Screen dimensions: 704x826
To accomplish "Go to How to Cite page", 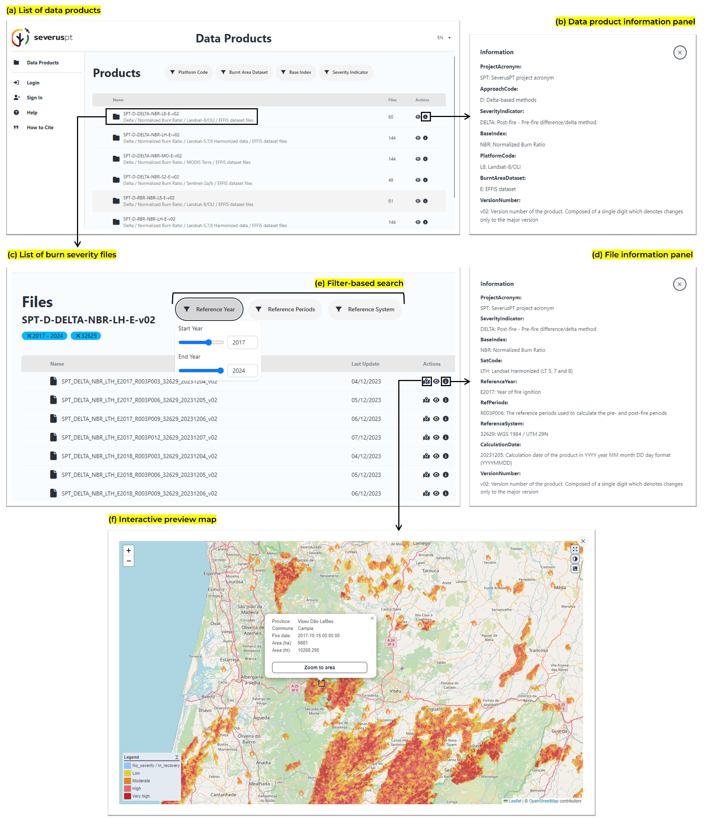I will 40,128.
